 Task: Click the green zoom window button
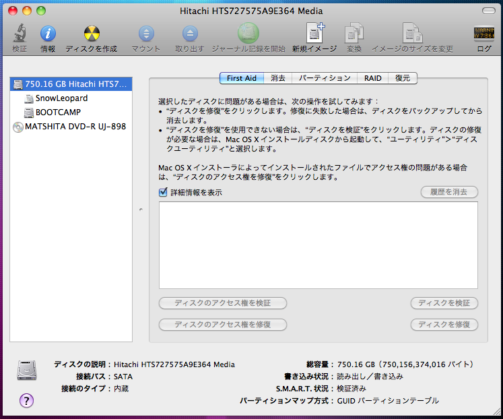[x=41, y=11]
